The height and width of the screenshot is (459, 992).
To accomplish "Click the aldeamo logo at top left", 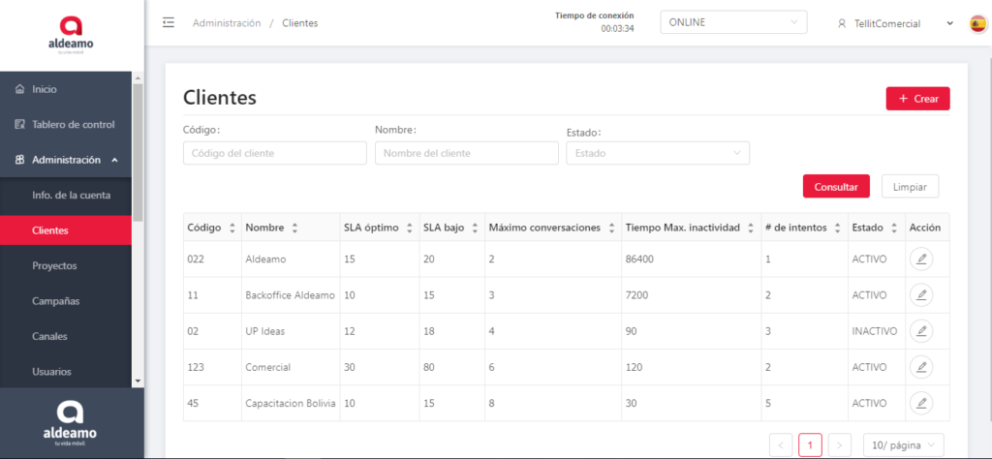I will (x=72, y=35).
